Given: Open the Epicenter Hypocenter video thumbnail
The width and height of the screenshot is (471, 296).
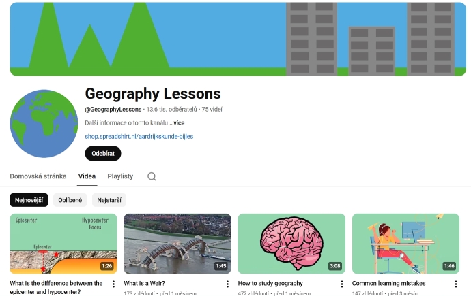Looking at the screenshot, I should (x=63, y=244).
